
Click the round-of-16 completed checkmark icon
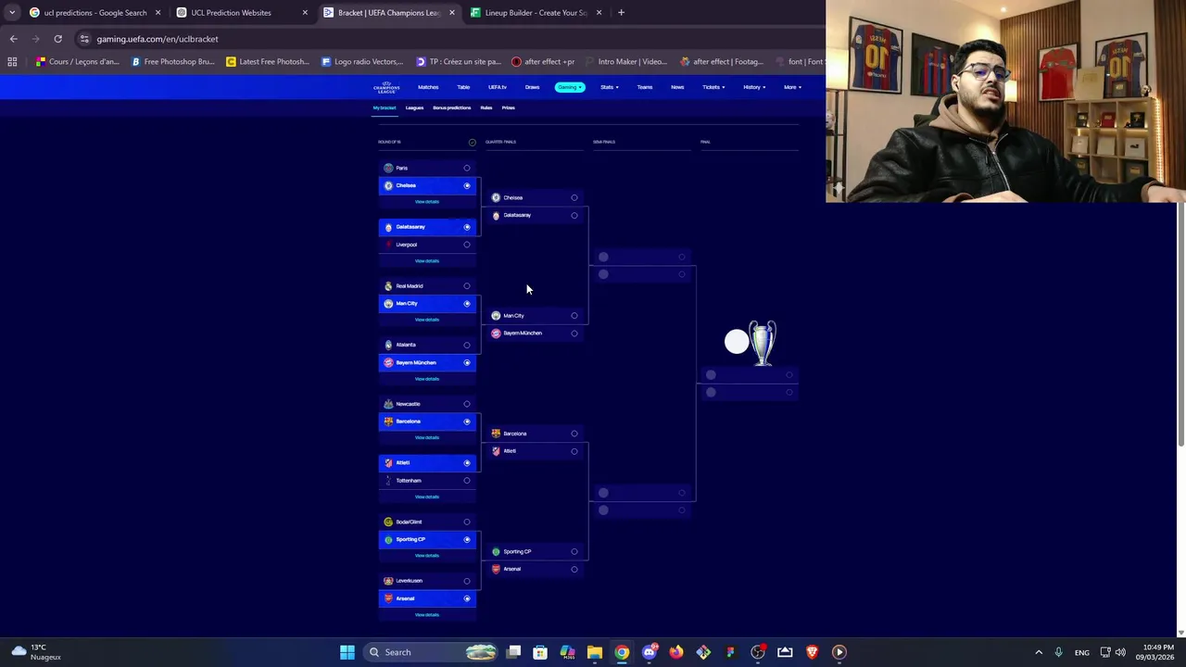[472, 143]
